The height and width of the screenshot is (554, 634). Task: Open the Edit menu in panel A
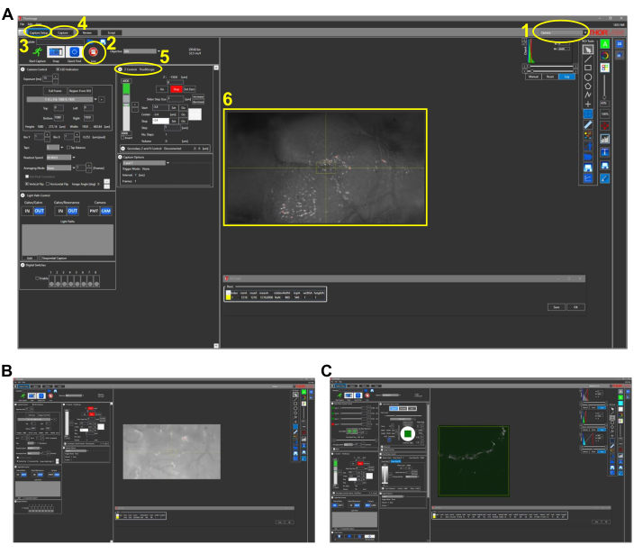click(30, 24)
